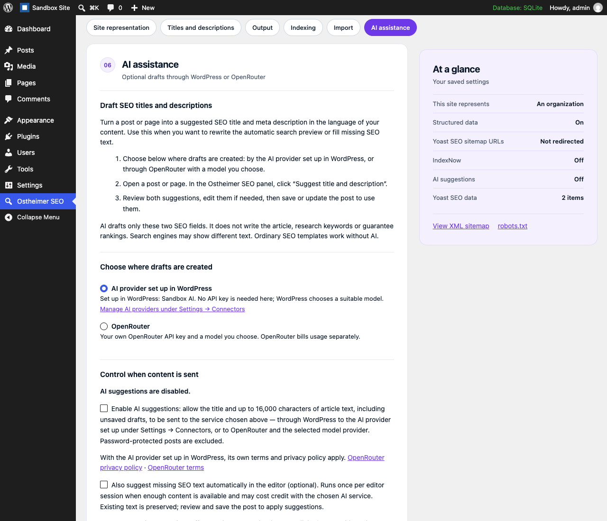
Task: Click the "Not redirected" sitemap value
Action: tap(562, 141)
